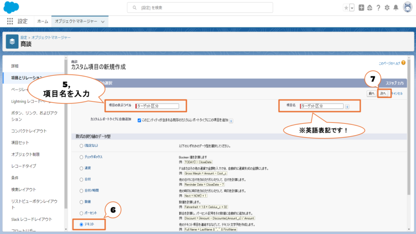Open レコードタイプ in the sidebar
416x234 pixels.
point(23,166)
